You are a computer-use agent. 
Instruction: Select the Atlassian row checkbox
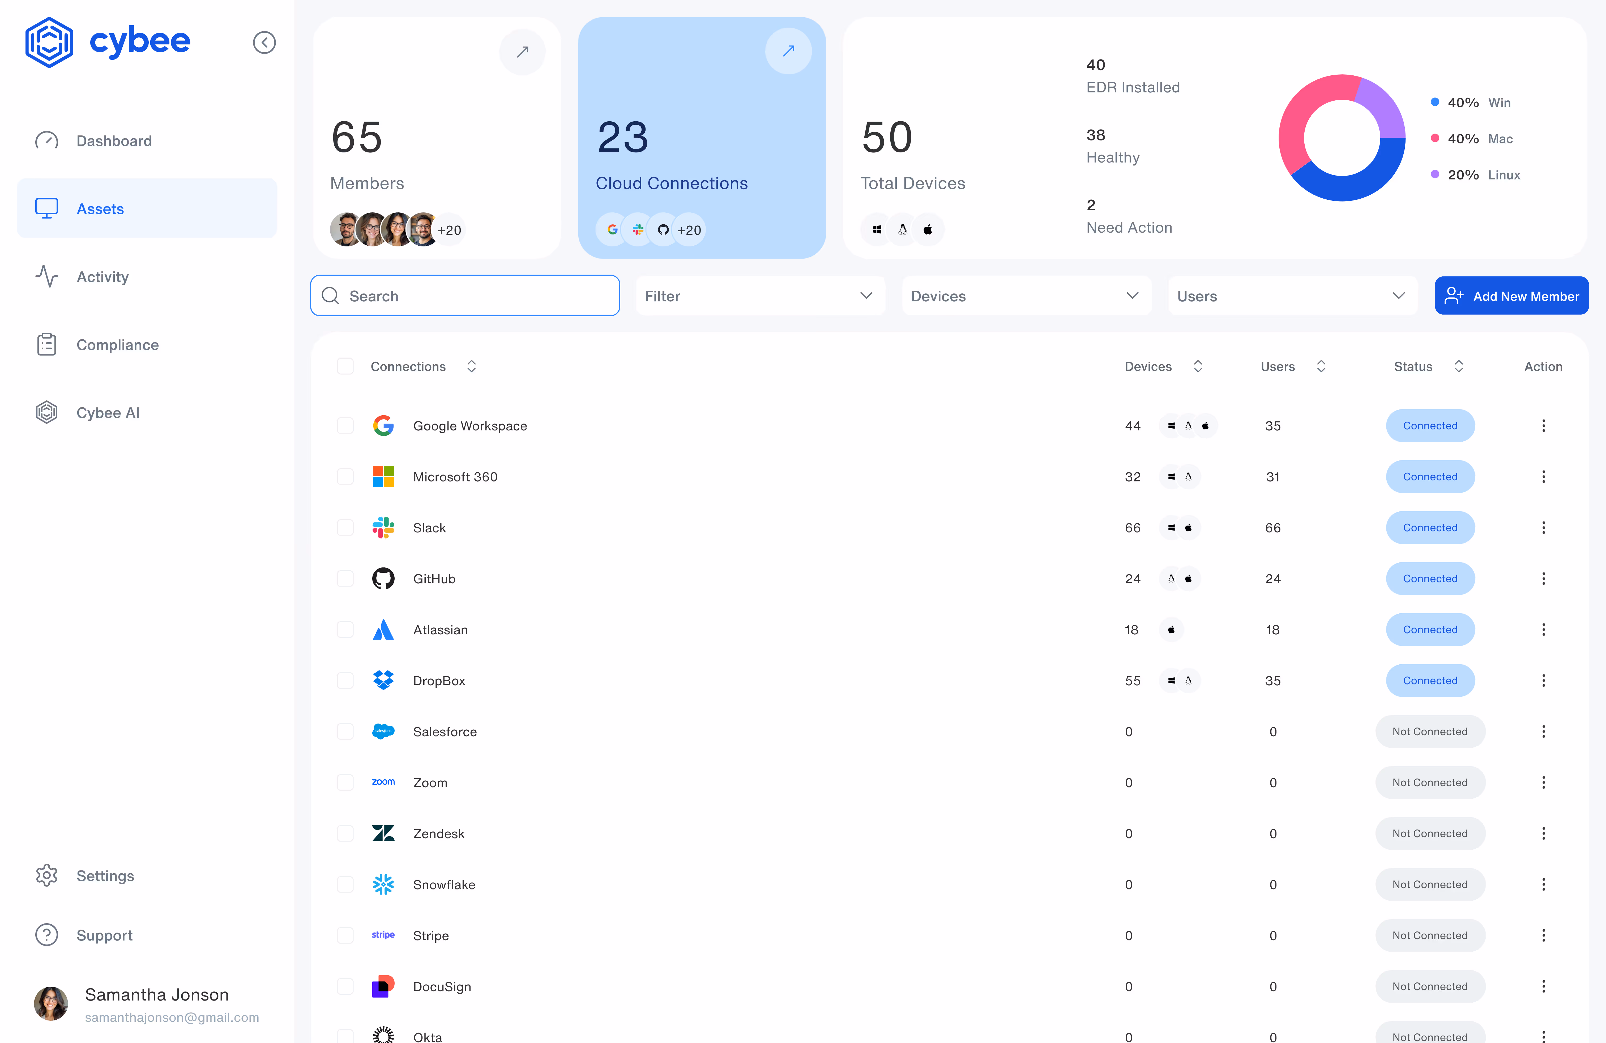345,630
